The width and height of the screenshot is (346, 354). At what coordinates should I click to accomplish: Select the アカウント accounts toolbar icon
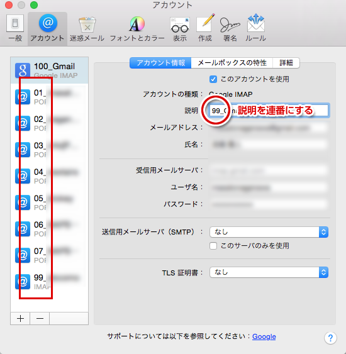click(47, 28)
